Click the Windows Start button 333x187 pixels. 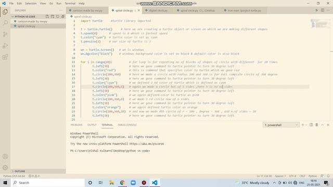[x=5, y=182]
